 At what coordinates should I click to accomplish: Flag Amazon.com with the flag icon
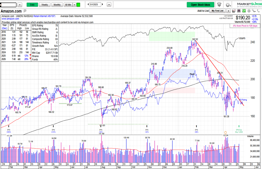25,11
